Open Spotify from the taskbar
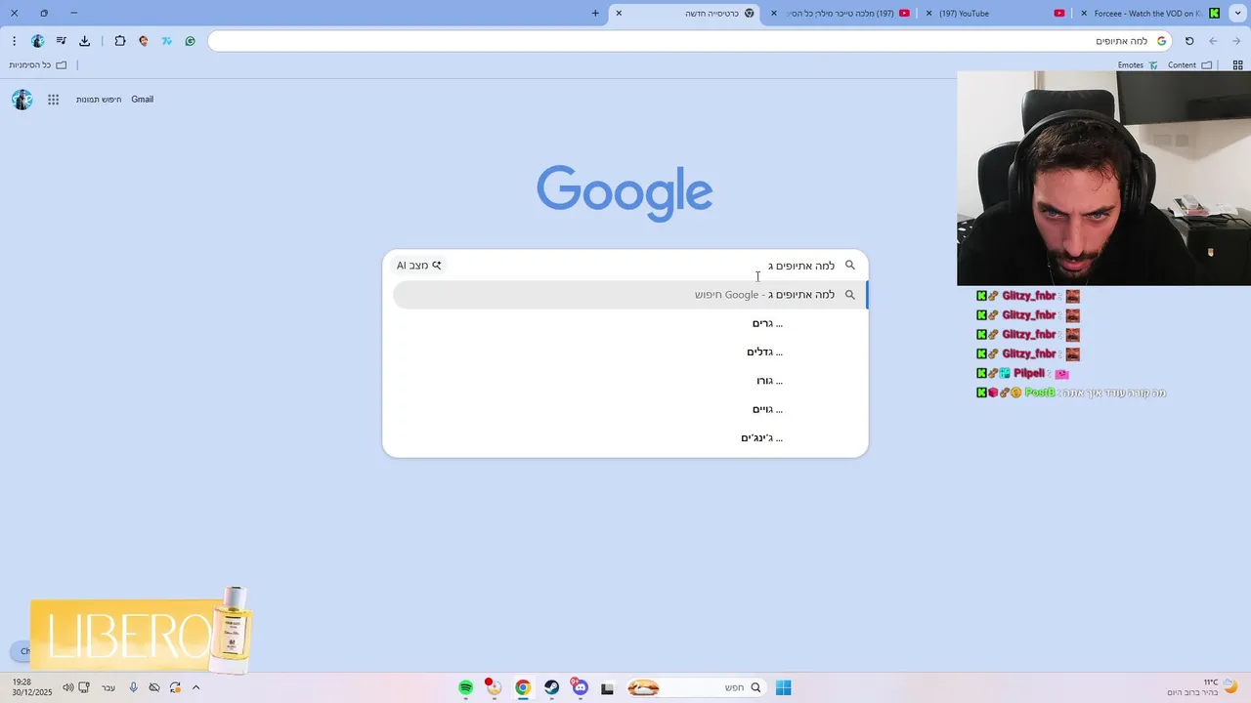The width and height of the screenshot is (1251, 703). 465,687
